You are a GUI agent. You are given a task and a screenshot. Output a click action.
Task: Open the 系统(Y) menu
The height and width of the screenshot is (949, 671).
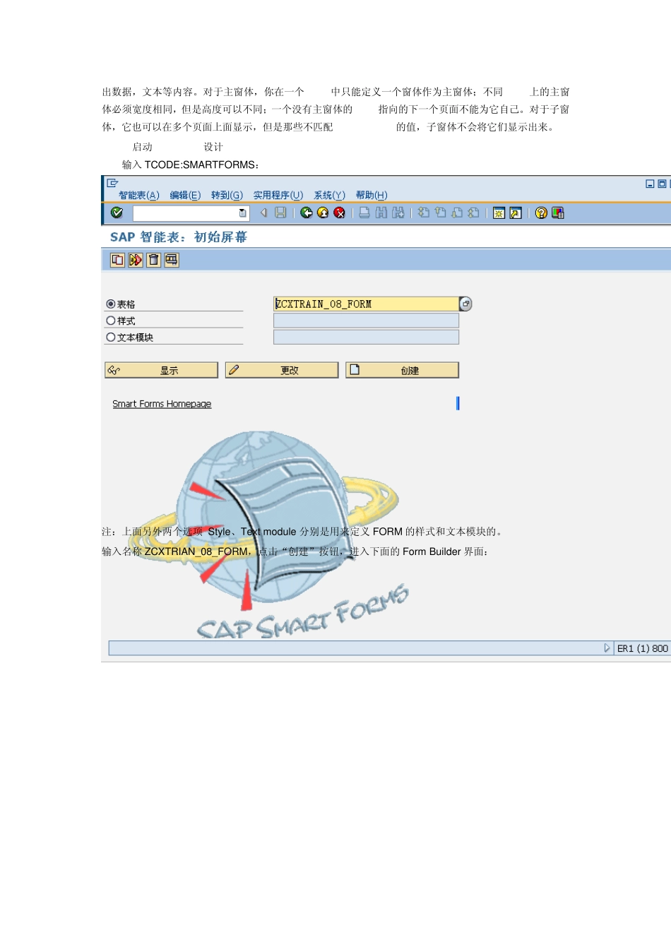point(330,196)
